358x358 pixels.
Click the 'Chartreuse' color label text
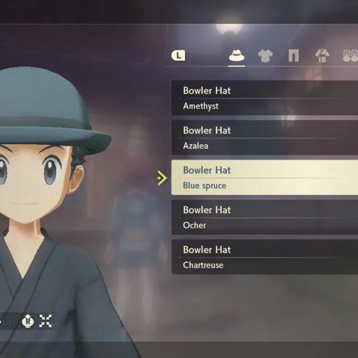click(203, 265)
